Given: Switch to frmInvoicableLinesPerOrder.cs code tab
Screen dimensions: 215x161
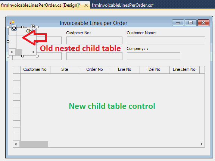Looking at the screenshot, I should pyautogui.click(x=123, y=5).
